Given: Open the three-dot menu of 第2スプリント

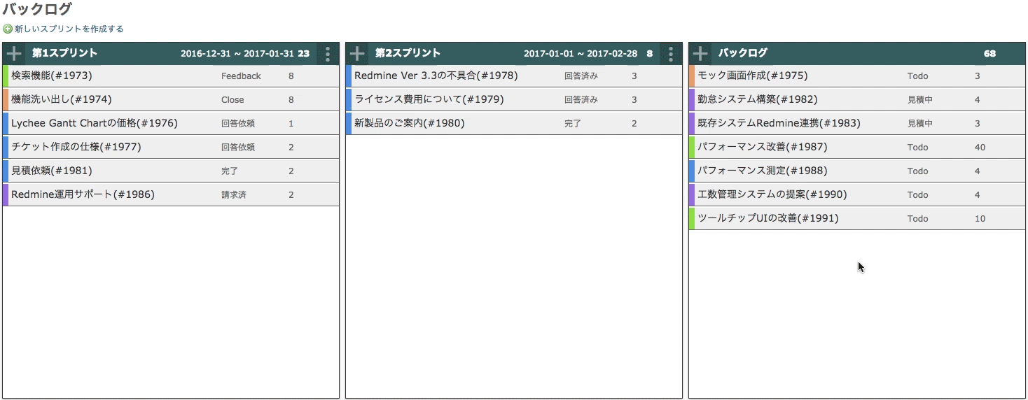Looking at the screenshot, I should coord(671,54).
